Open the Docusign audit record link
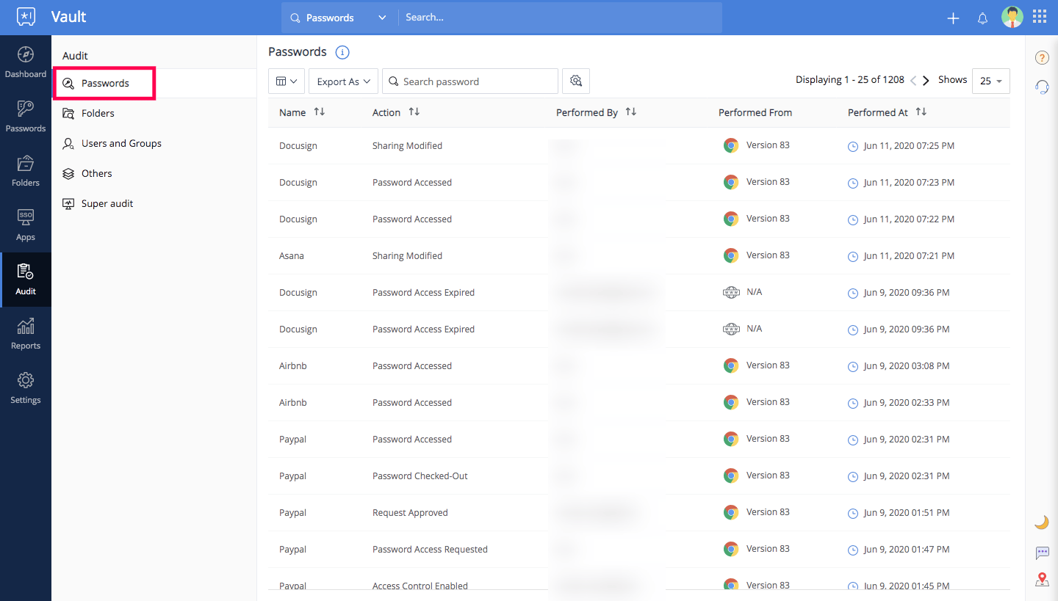Screen dimensions: 1058x601 [x=298, y=145]
